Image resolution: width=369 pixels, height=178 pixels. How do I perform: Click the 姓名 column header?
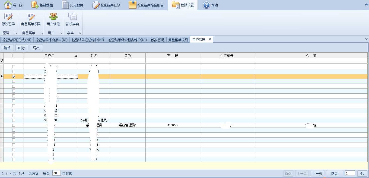tap(94, 56)
